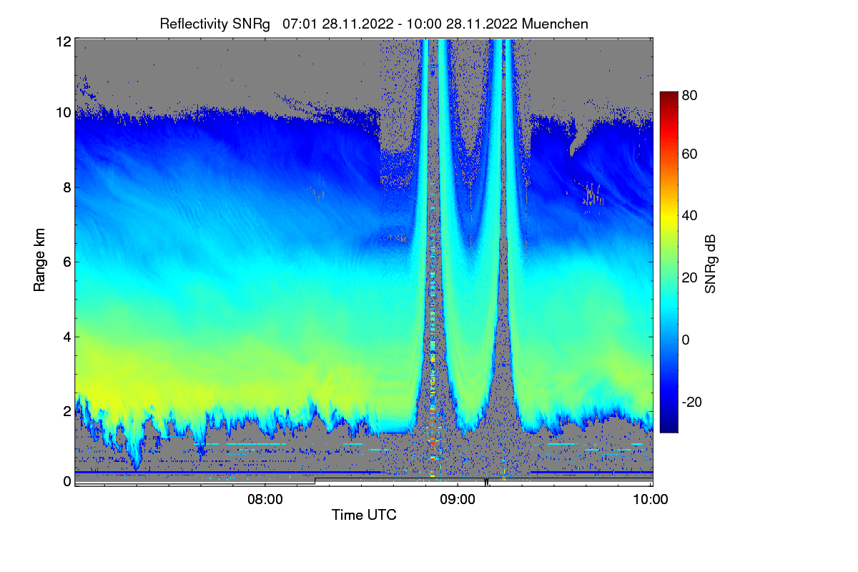858x572 pixels.
Task: Click the 'Time UTC' x-axis label
Action: (364, 515)
